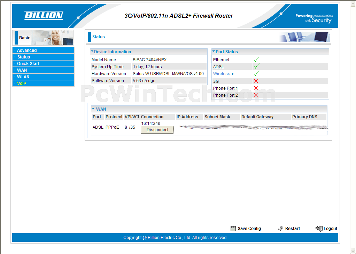Click uptime value 1 day, 12 hours

click(147, 67)
